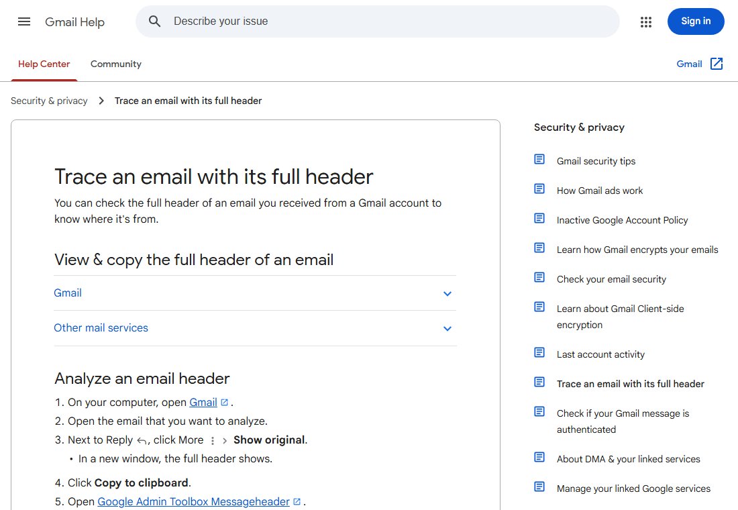Click the breadcrumb chevron separator
Screen dimensions: 738x510
point(101,101)
